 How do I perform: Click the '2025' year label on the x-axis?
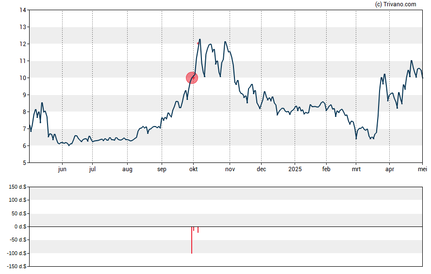tap(295, 169)
